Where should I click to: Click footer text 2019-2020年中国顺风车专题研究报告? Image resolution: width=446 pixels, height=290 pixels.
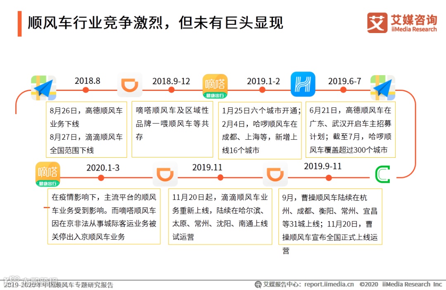click(58, 285)
